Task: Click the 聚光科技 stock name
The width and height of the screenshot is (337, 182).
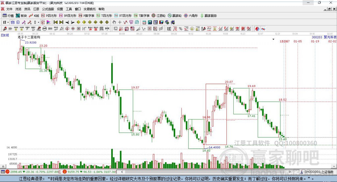Action: click(330, 37)
